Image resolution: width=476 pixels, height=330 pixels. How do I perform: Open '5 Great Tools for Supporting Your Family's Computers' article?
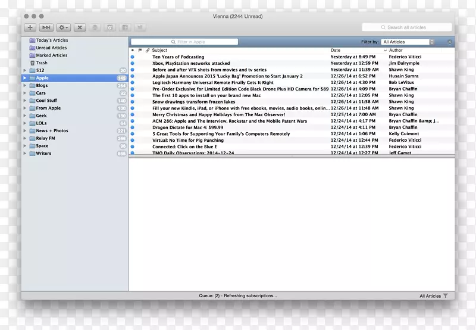[x=221, y=133]
